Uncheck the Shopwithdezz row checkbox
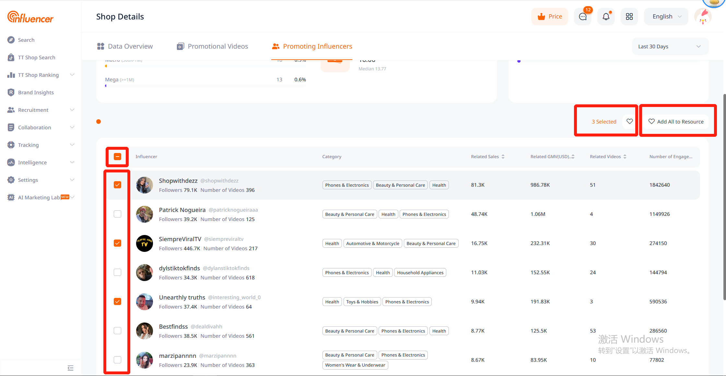This screenshot has height=376, width=726. pyautogui.click(x=118, y=185)
